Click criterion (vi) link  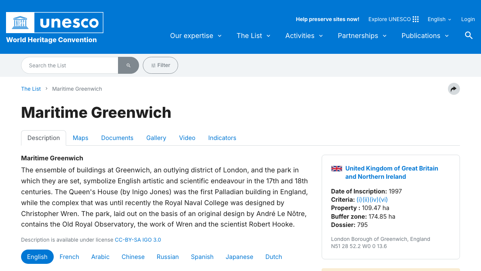(383, 199)
